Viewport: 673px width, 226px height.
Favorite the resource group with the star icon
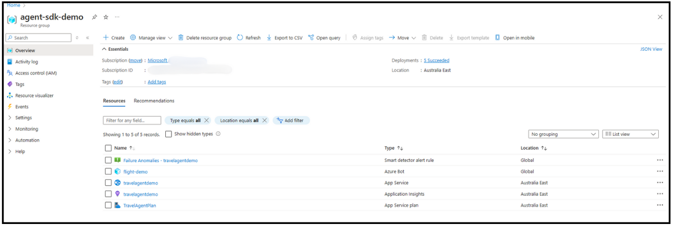(106, 17)
